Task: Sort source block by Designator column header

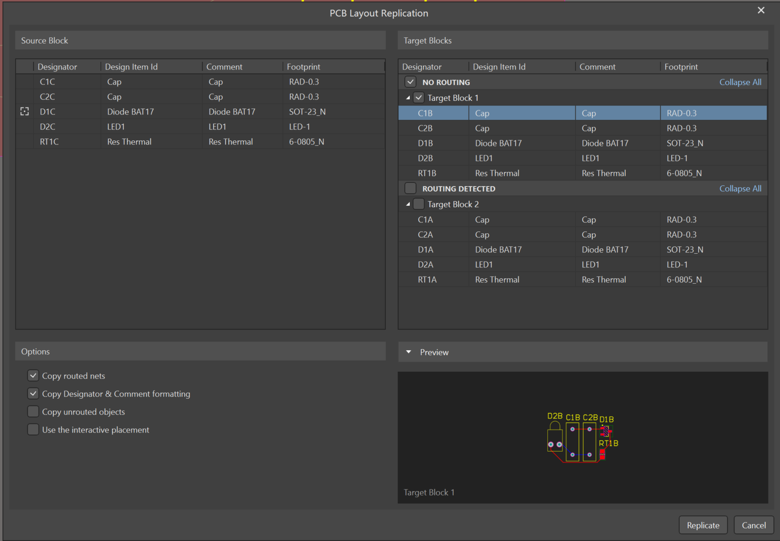Action: pos(57,67)
